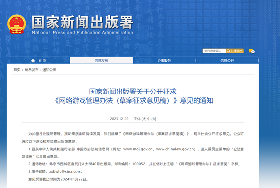The width and height of the screenshot is (280, 188).
Task: Click the text 1.登录中华人民共和国司法部
Action: (51, 149)
